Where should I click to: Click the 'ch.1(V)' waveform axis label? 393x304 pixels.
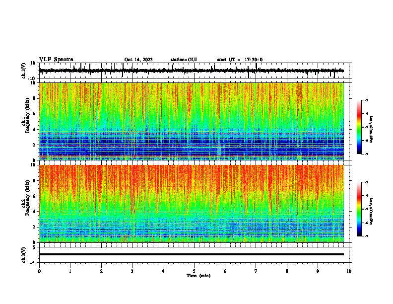[24, 71]
